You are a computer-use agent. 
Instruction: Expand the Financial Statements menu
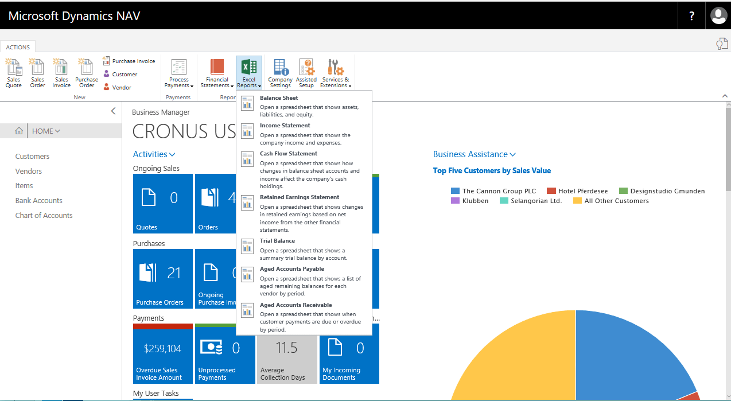click(217, 73)
